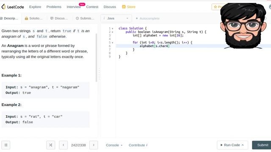Open the Contest page
This screenshot has width=271, height=152.
point(92,7)
